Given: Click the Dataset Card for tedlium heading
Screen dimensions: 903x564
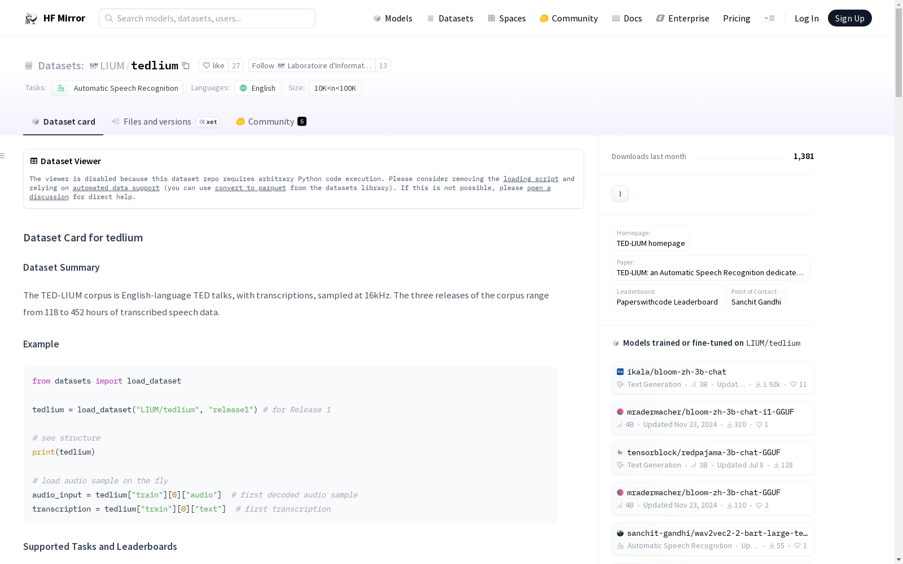Looking at the screenshot, I should (x=83, y=238).
